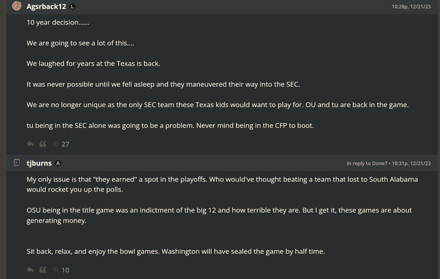
Task: Click the reply arrow under tjburns' post
Action: tap(30, 270)
